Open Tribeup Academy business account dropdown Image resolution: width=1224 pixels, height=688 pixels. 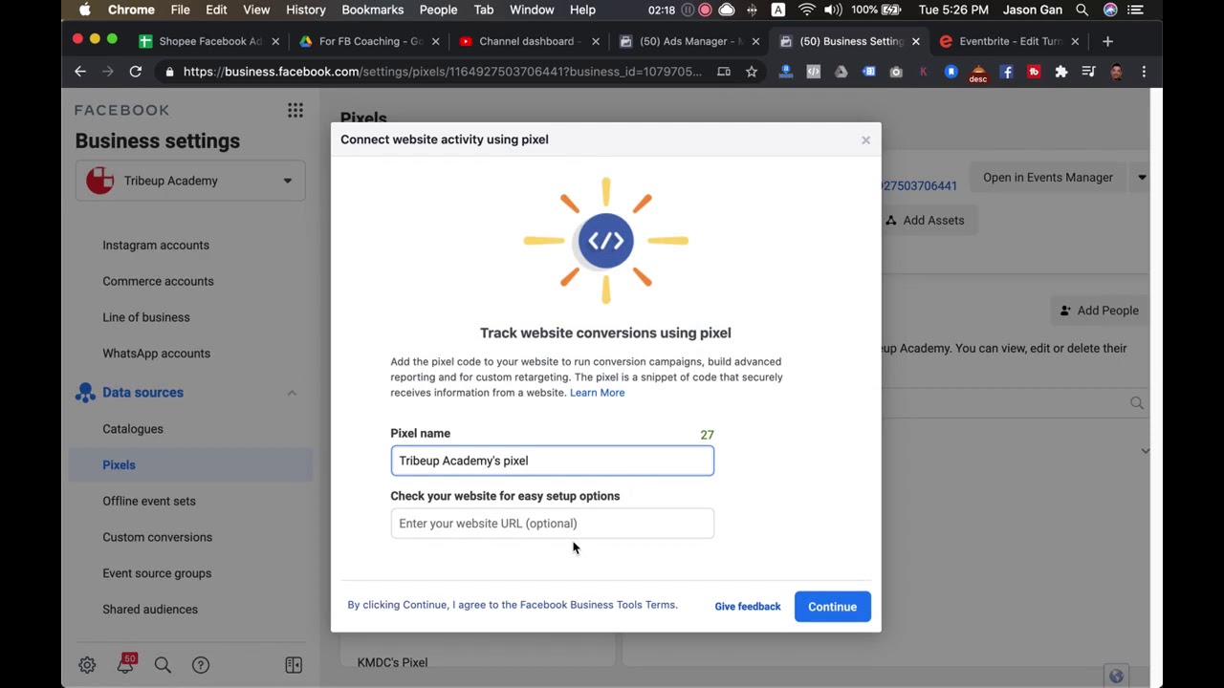(190, 181)
